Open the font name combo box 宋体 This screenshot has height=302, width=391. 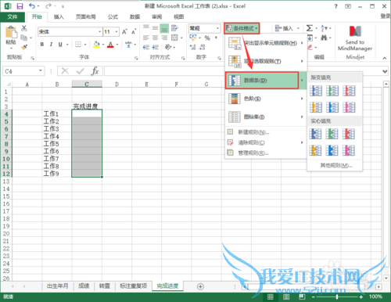70,32
